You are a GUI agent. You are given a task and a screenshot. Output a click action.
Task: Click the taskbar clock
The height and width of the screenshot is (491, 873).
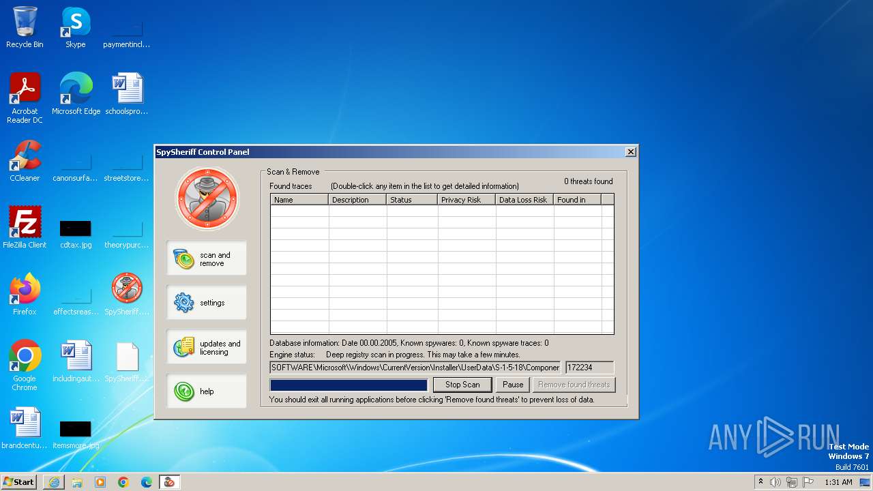[x=838, y=482]
